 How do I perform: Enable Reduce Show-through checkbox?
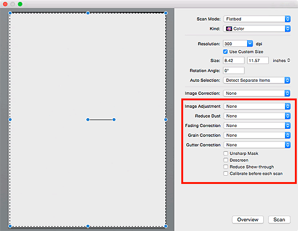[225, 167]
